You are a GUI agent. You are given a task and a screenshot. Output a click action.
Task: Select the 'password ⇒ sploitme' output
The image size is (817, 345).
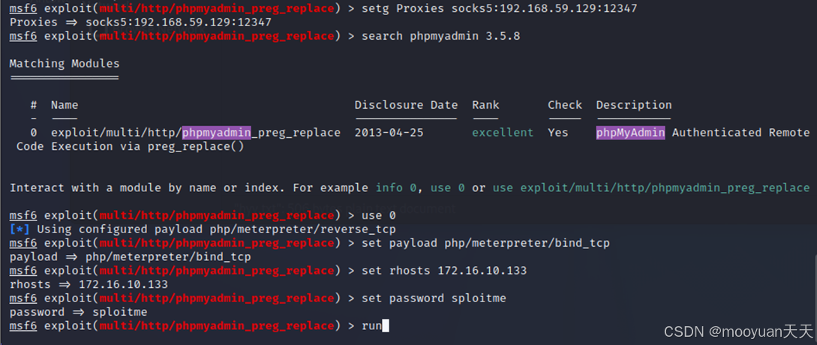(78, 312)
